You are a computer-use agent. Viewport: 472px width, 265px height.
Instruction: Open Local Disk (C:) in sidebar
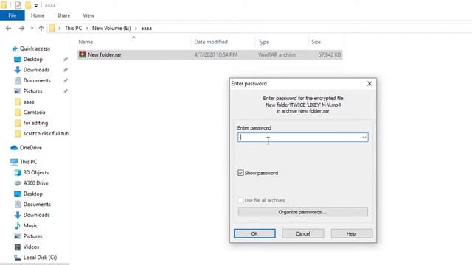tap(40, 258)
